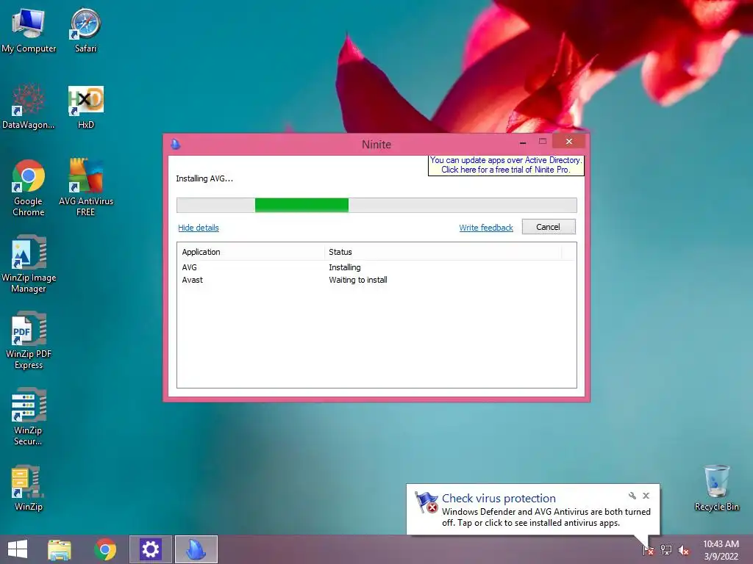This screenshot has height=564, width=753.
Task: Open Chrome from the taskbar
Action: [x=105, y=549]
